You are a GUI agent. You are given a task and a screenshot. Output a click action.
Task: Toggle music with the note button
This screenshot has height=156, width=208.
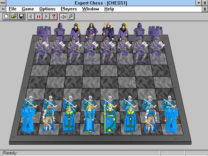pos(71,17)
